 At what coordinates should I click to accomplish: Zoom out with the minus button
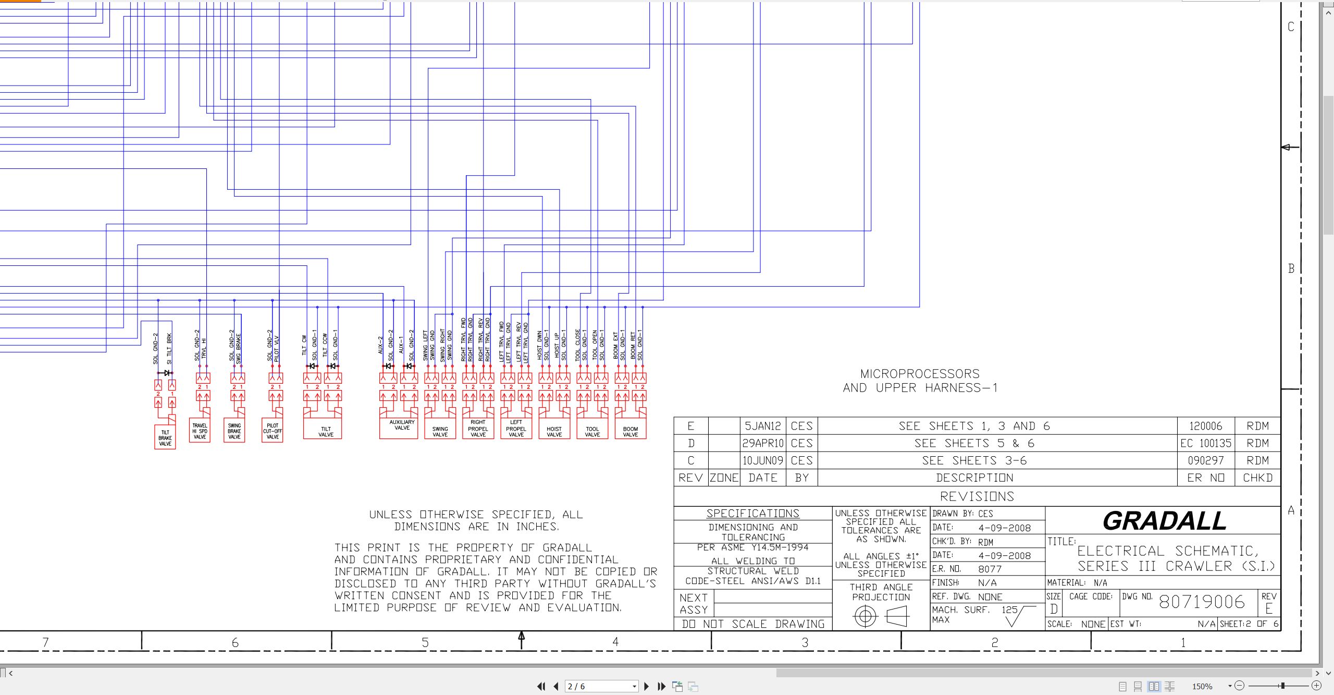pyautogui.click(x=1240, y=686)
